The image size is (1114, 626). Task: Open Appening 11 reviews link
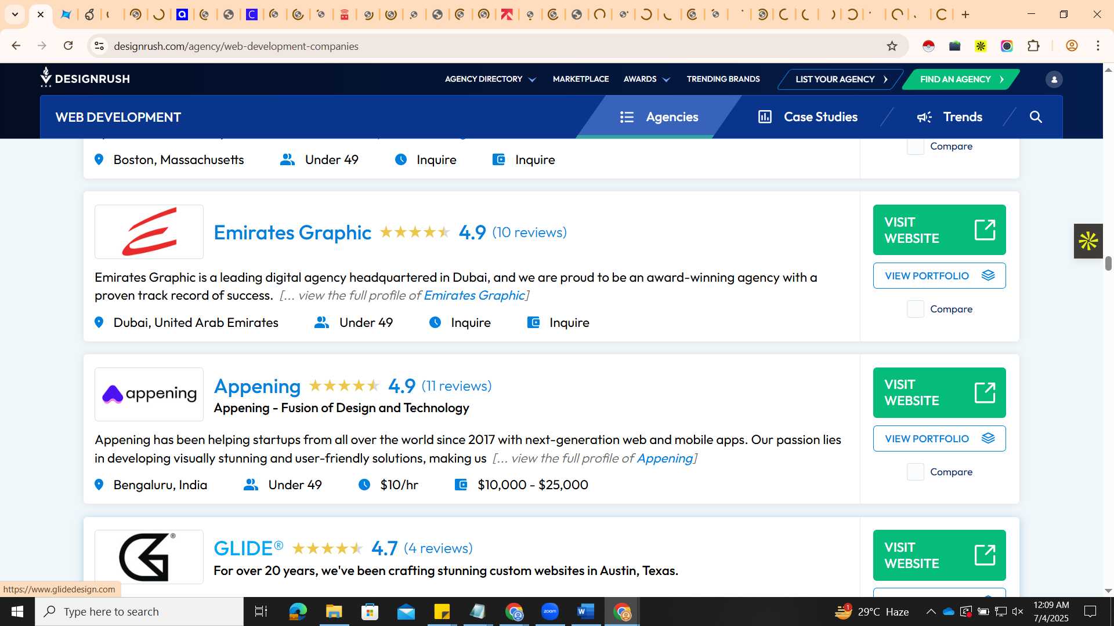457,386
